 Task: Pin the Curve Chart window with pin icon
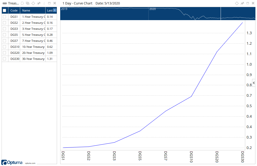point(242,3)
